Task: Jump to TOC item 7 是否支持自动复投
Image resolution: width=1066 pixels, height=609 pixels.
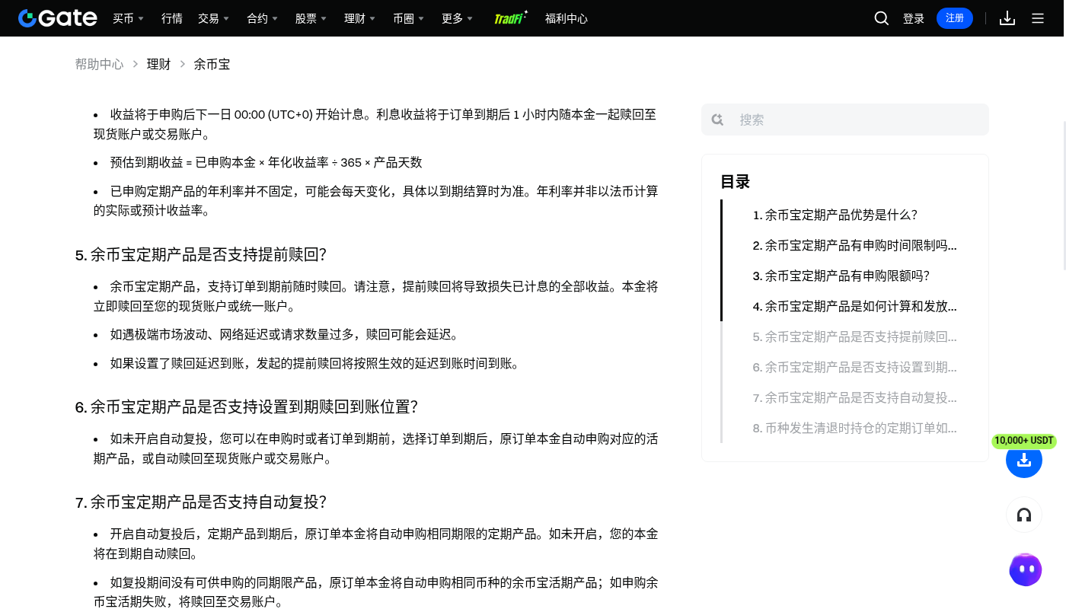Action: [855, 397]
